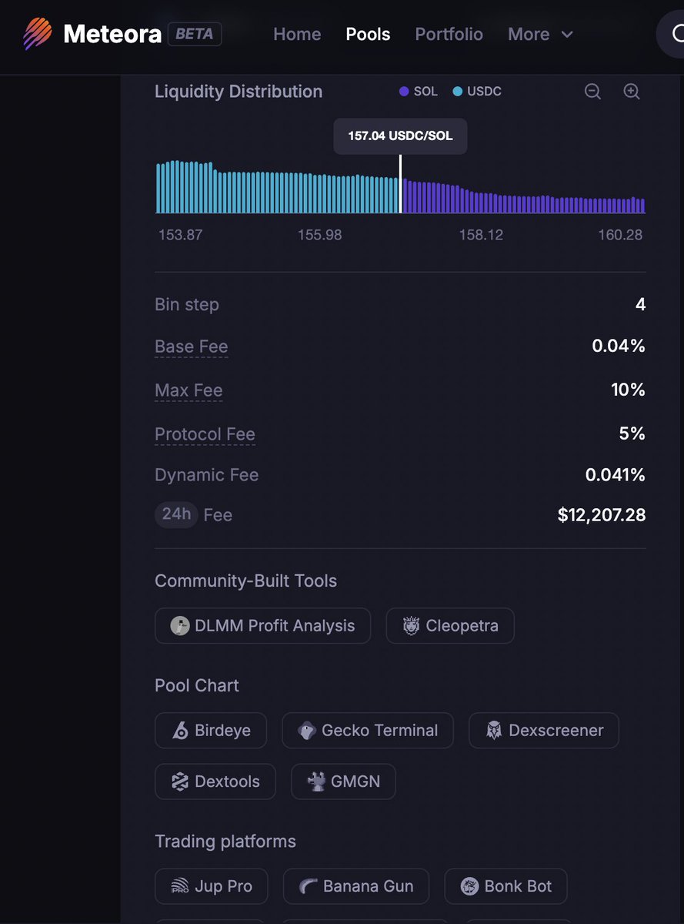The height and width of the screenshot is (924, 684).
Task: Click the Bin step label
Action: pyautogui.click(x=187, y=304)
